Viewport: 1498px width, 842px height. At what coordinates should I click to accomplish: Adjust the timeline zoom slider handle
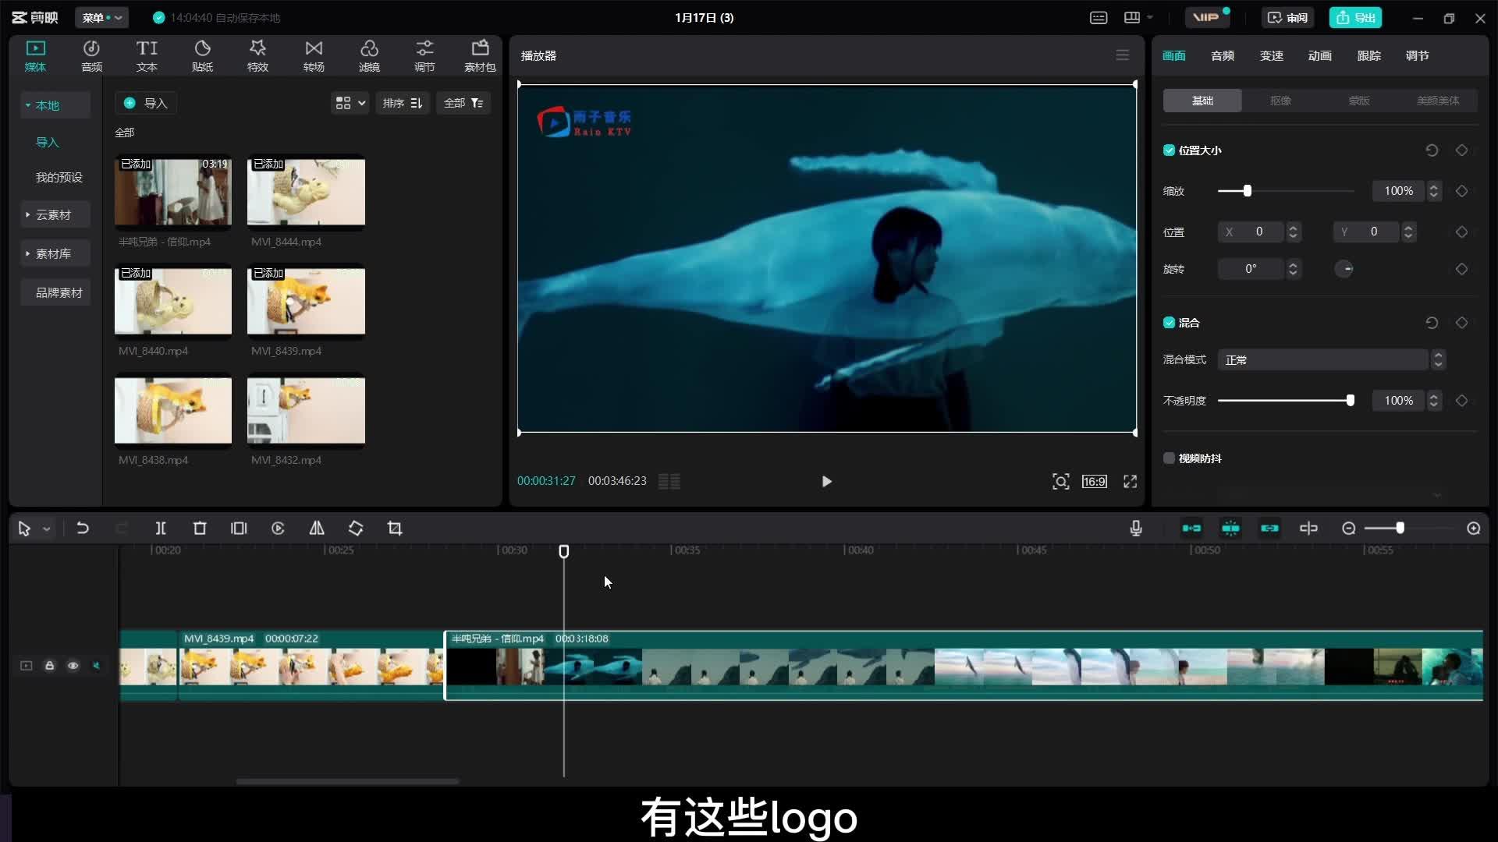pos(1400,529)
